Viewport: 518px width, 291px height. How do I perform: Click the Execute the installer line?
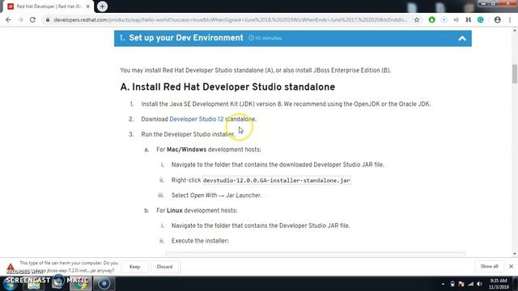point(200,241)
